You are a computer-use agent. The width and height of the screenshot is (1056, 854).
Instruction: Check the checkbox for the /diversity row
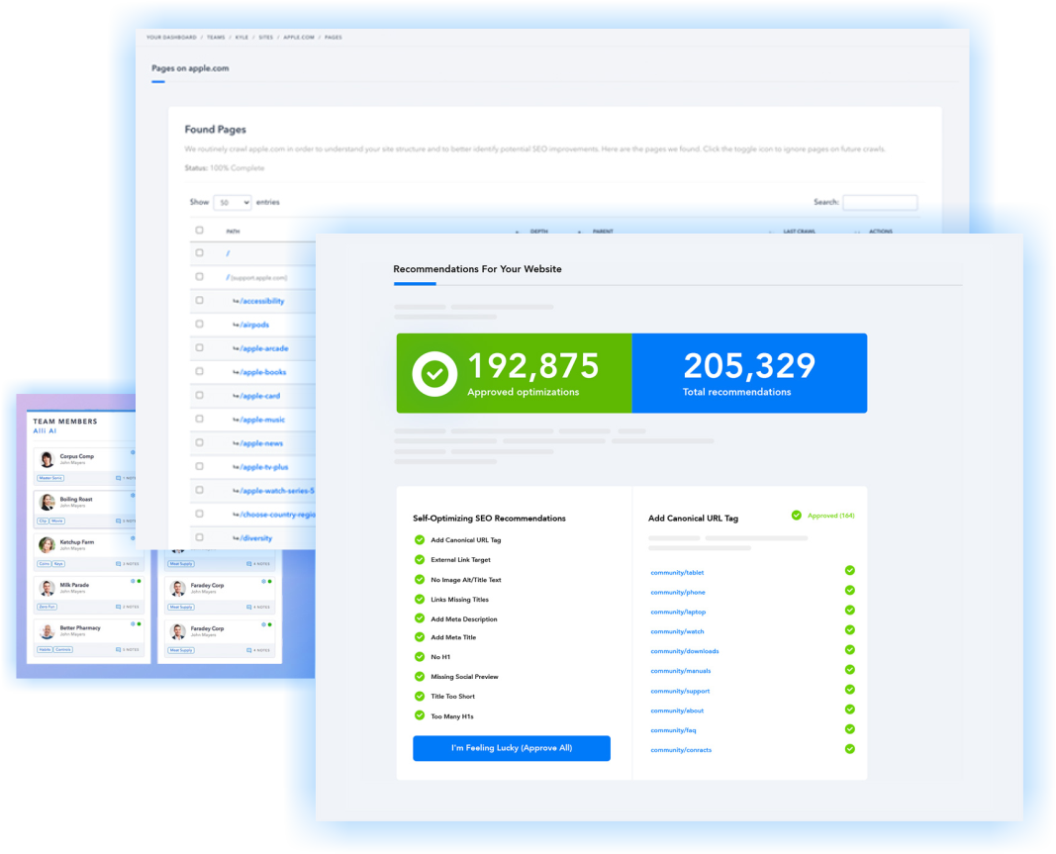(x=200, y=537)
